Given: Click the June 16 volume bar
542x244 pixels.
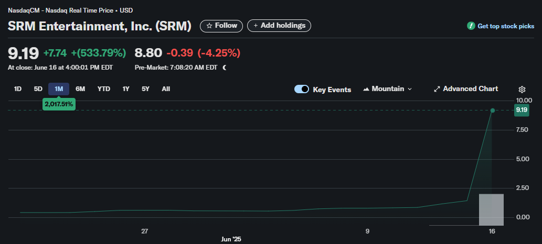Looking at the screenshot, I should pos(491,210).
